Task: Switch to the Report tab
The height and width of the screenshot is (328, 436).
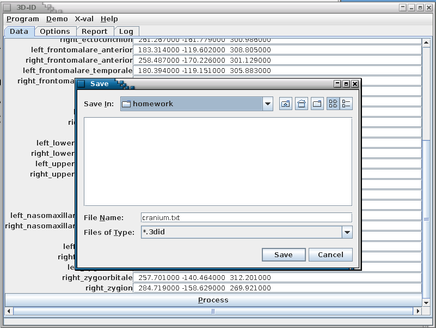Action: 95,32
